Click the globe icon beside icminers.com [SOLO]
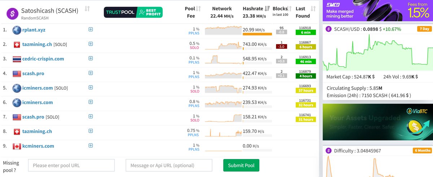This screenshot has width=433, height=177. tap(17, 88)
